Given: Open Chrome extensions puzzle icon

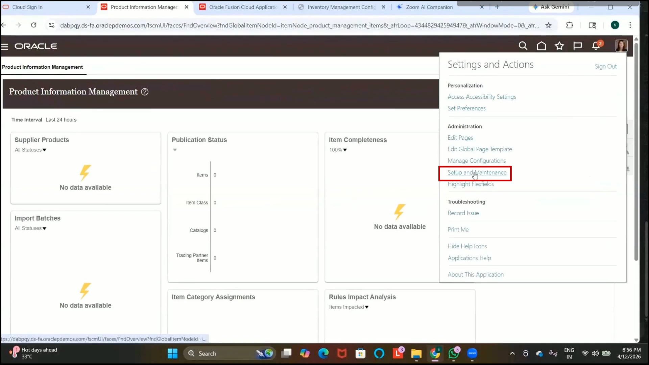Looking at the screenshot, I should (570, 25).
